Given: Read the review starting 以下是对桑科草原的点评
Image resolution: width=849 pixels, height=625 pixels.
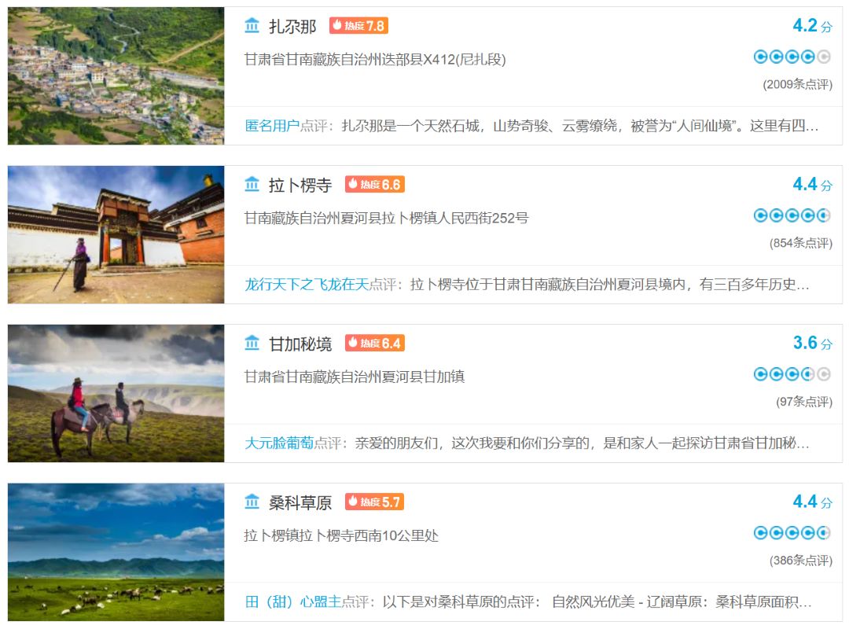Looking at the screenshot, I should (x=597, y=601).
